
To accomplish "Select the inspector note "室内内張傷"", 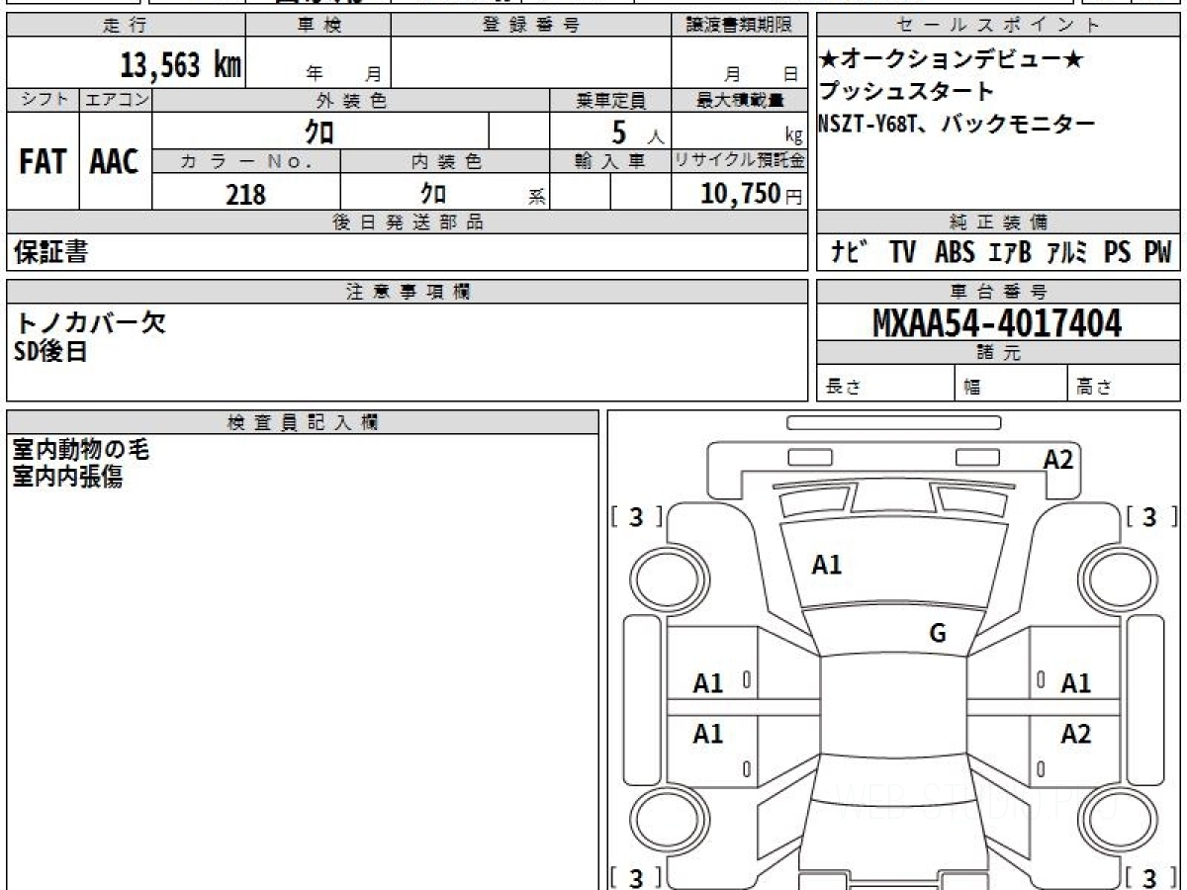I will 68,478.
